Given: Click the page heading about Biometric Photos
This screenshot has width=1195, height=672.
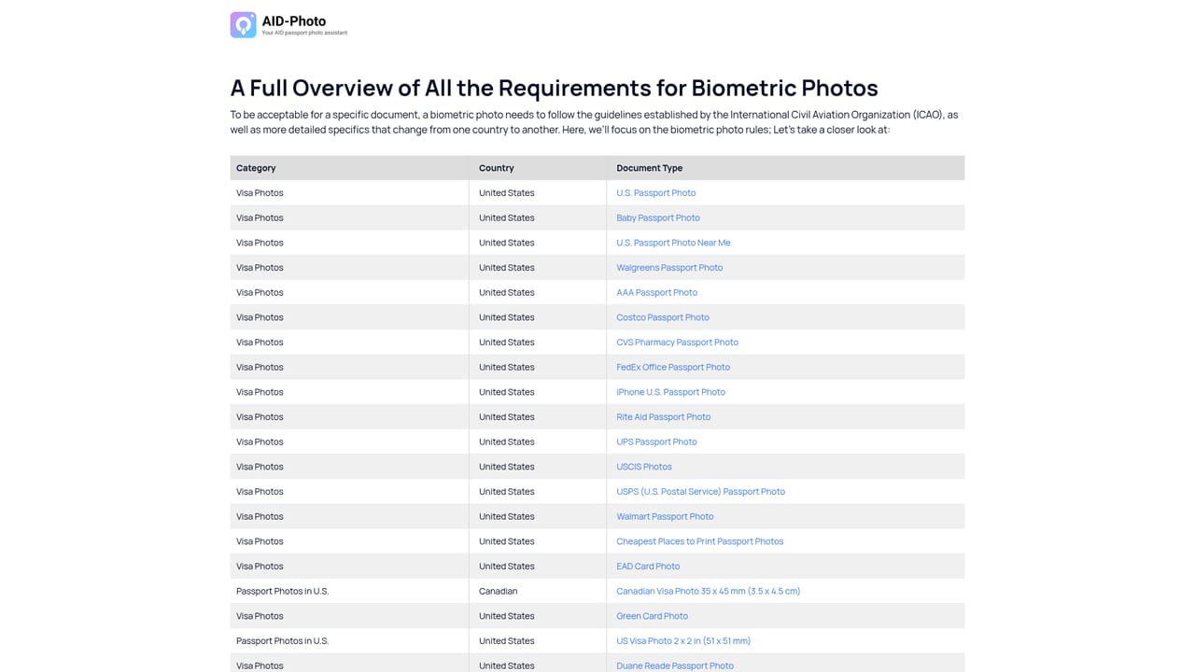Looking at the screenshot, I should click(x=554, y=88).
